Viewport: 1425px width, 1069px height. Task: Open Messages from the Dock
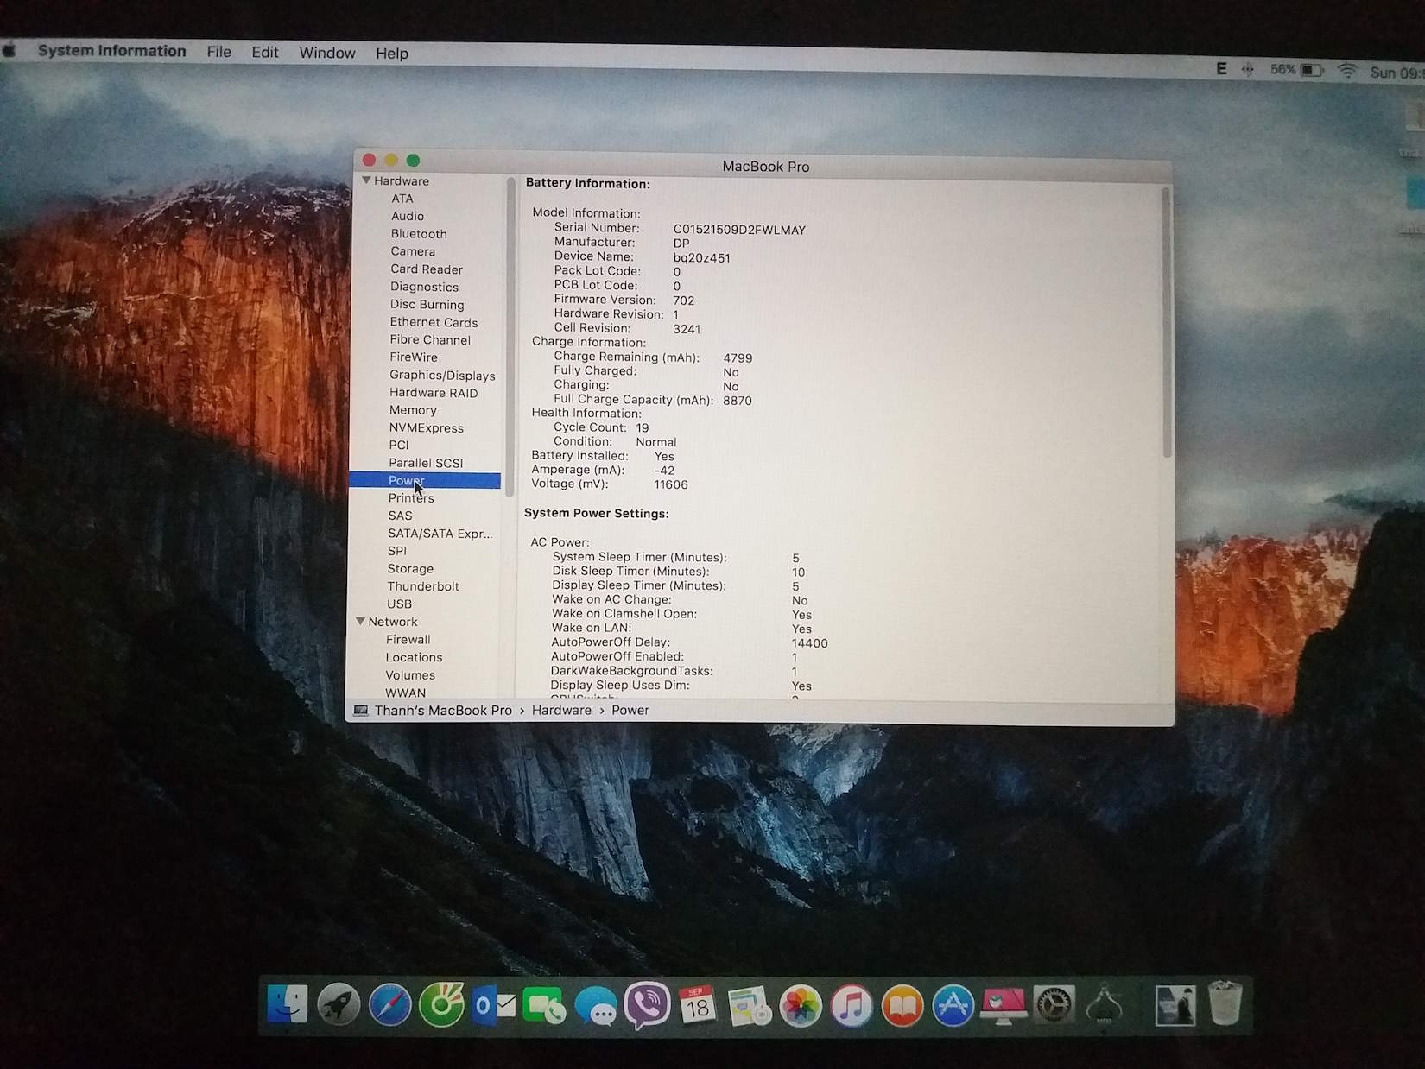tap(596, 1007)
